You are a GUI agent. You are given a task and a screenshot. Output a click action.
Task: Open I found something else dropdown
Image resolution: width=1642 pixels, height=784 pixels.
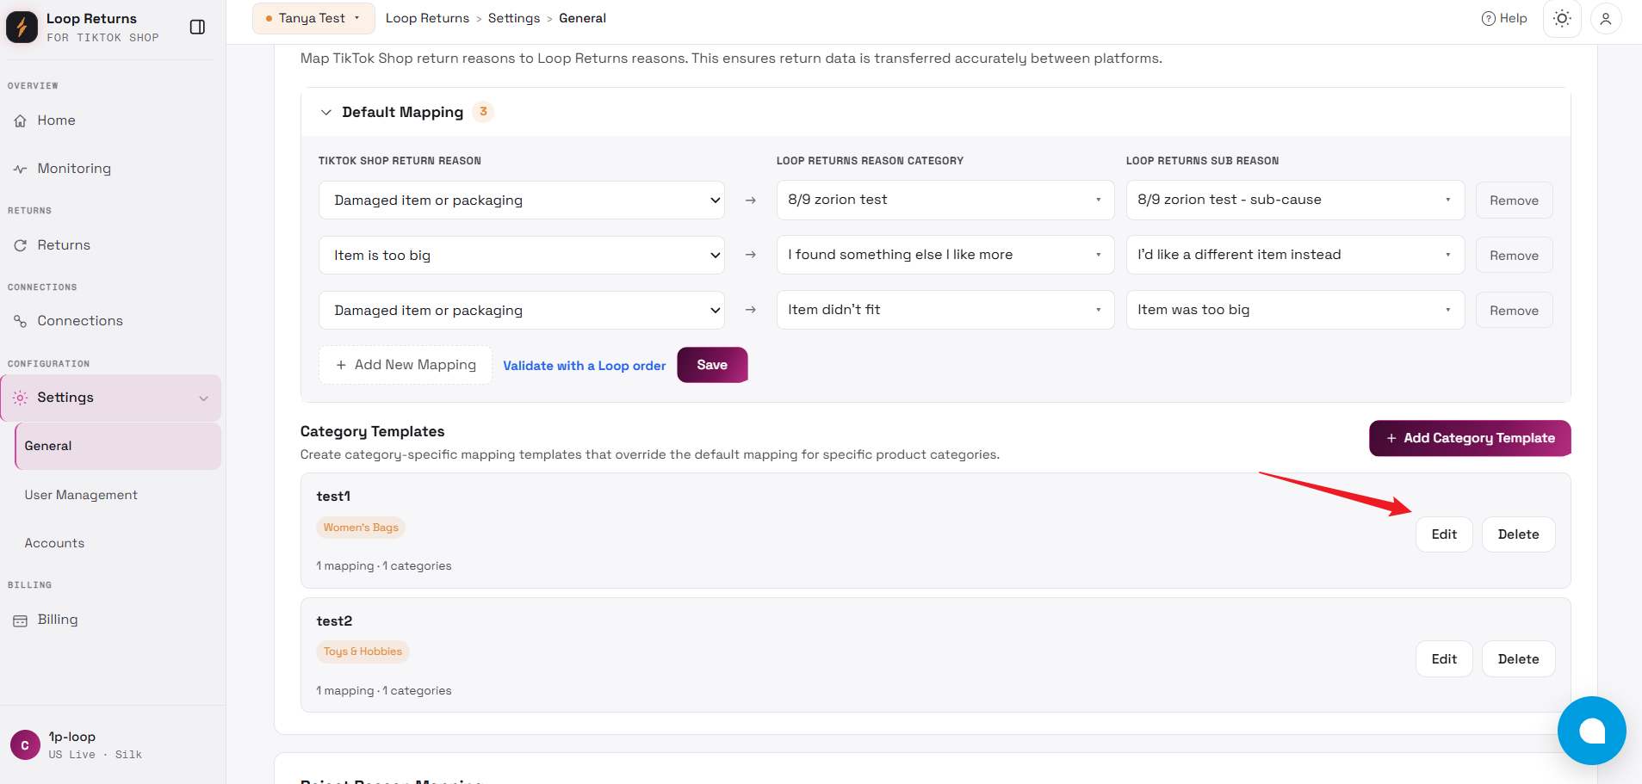pyautogui.click(x=945, y=255)
